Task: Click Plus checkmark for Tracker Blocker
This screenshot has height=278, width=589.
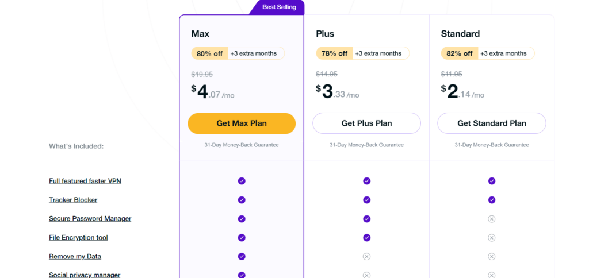Action: (x=366, y=200)
